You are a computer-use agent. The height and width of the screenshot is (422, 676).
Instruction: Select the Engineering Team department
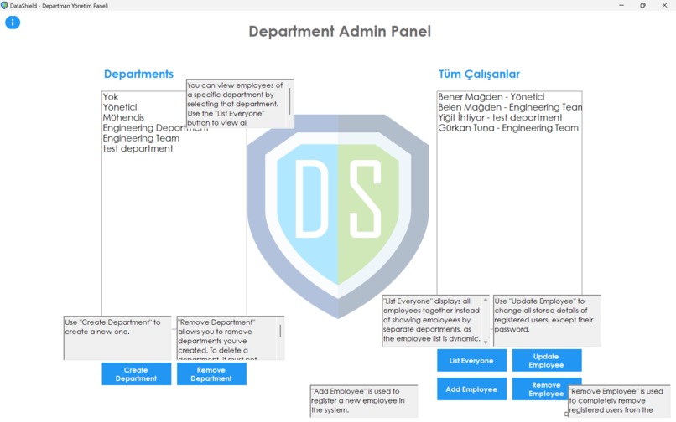[x=141, y=138]
